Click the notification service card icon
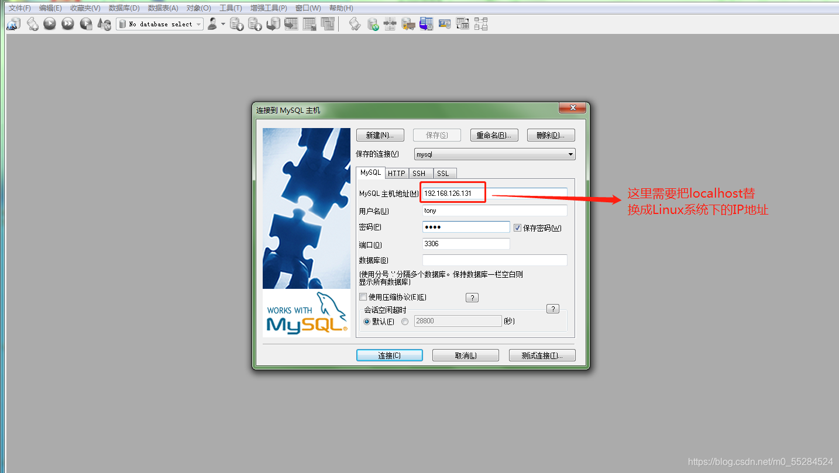 445,24
